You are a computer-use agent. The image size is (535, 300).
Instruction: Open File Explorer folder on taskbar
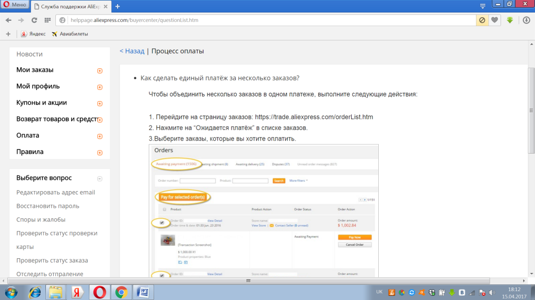click(x=55, y=292)
